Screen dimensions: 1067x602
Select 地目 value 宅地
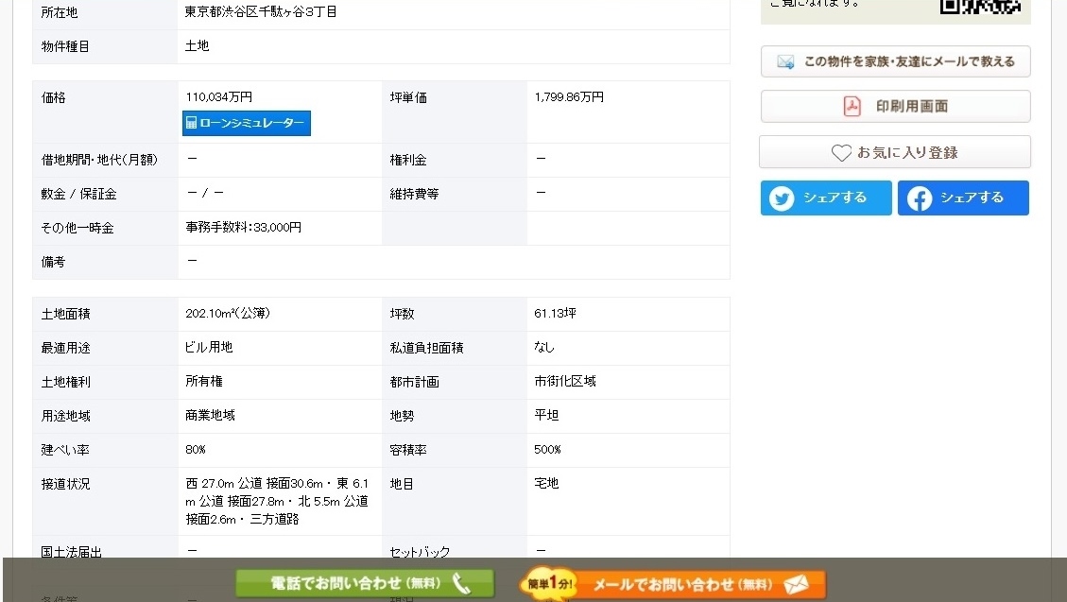click(546, 483)
